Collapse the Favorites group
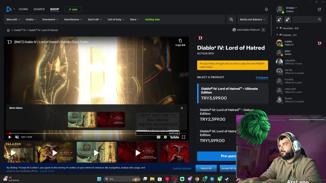326x183 pixels. point(277,28)
